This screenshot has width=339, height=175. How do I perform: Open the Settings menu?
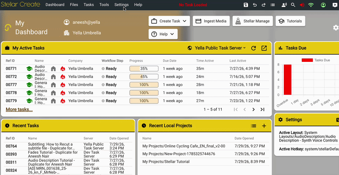point(122,5)
